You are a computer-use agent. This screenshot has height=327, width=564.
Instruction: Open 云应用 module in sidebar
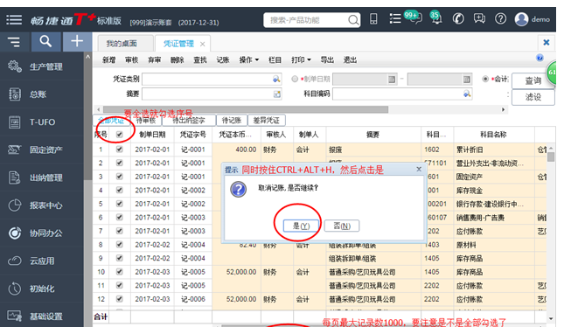coord(42,261)
